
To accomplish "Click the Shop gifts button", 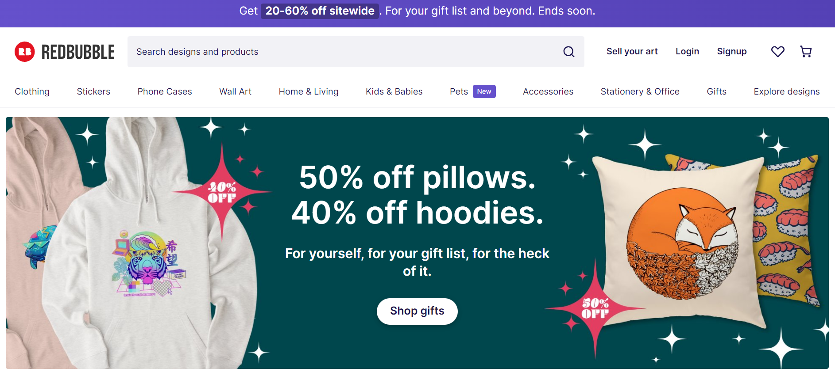I will (417, 311).
